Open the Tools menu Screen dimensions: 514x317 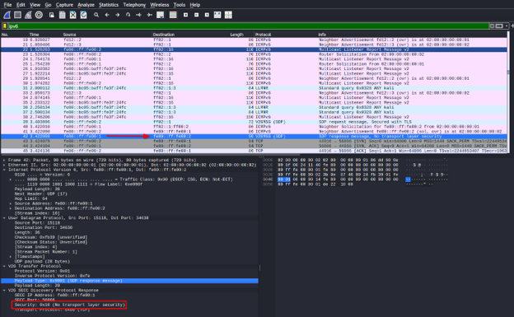pos(180,5)
